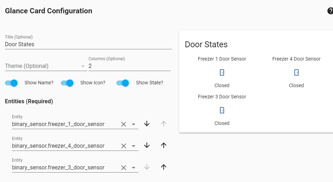Move freezer_4_door_sensor entity down
Viewport: 333px width, 182px height.
click(x=147, y=145)
